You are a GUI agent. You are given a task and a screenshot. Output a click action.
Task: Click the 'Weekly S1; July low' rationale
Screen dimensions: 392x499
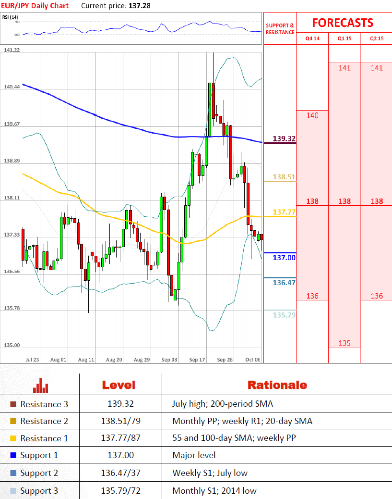point(210,473)
